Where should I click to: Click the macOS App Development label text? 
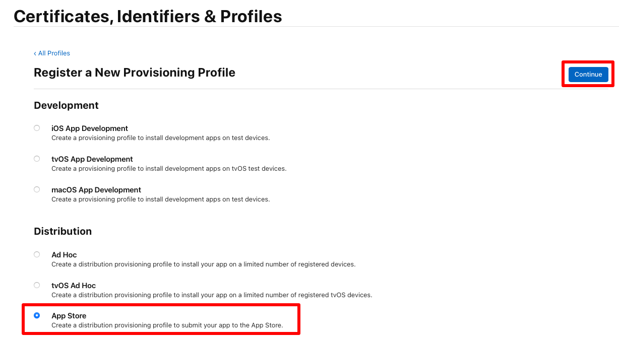[x=96, y=189]
